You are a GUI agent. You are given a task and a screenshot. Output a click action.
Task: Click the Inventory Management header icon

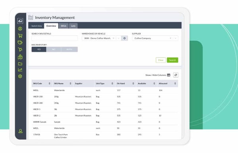coord(31,17)
